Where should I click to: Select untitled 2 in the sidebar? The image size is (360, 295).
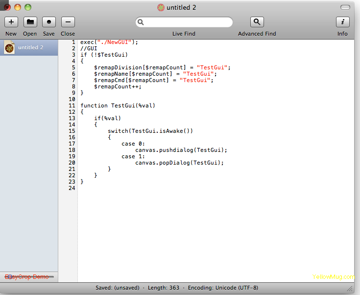30,47
